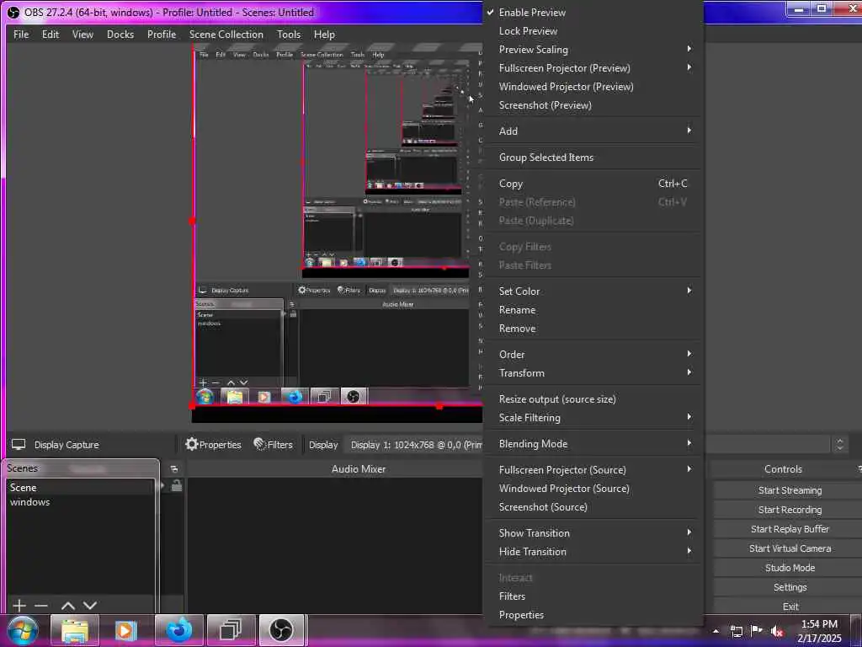The height and width of the screenshot is (647, 862).
Task: Toggle Lock Preview option
Action: (x=593, y=31)
